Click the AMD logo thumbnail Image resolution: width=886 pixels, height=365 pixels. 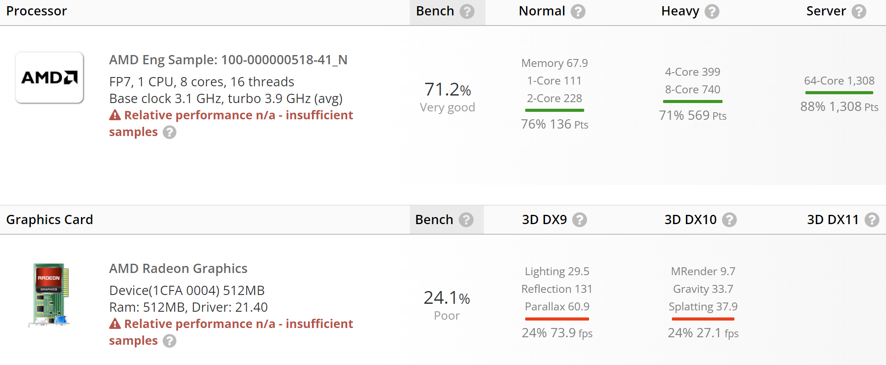[49, 77]
